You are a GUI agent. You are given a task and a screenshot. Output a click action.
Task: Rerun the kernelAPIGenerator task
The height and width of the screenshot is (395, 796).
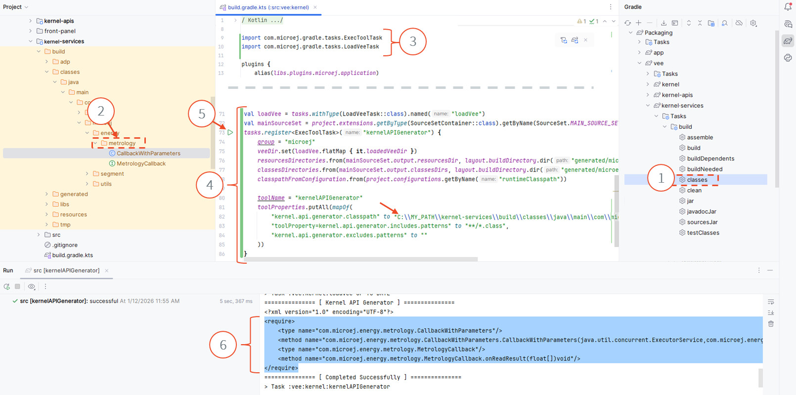tap(7, 286)
